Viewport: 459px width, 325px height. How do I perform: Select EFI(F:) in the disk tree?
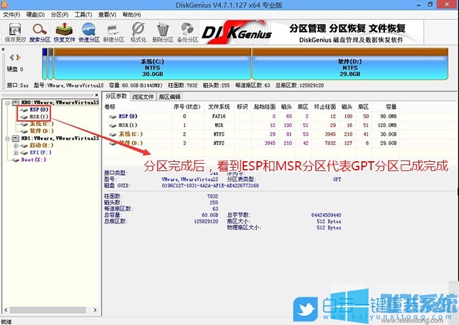click(41, 153)
